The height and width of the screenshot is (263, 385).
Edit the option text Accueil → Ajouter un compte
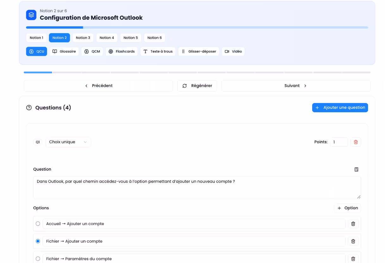[194, 224]
